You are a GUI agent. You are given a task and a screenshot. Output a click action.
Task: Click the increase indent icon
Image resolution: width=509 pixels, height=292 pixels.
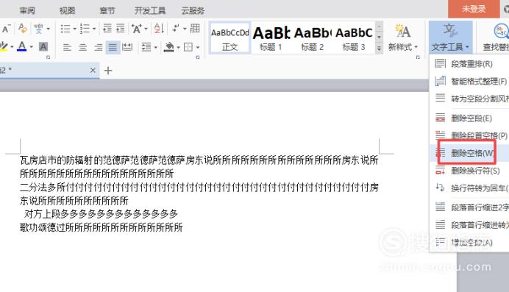coord(121,29)
